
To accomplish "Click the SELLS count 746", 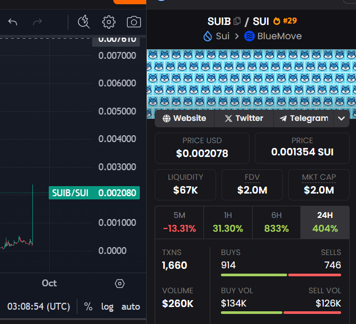I will coord(333,265).
